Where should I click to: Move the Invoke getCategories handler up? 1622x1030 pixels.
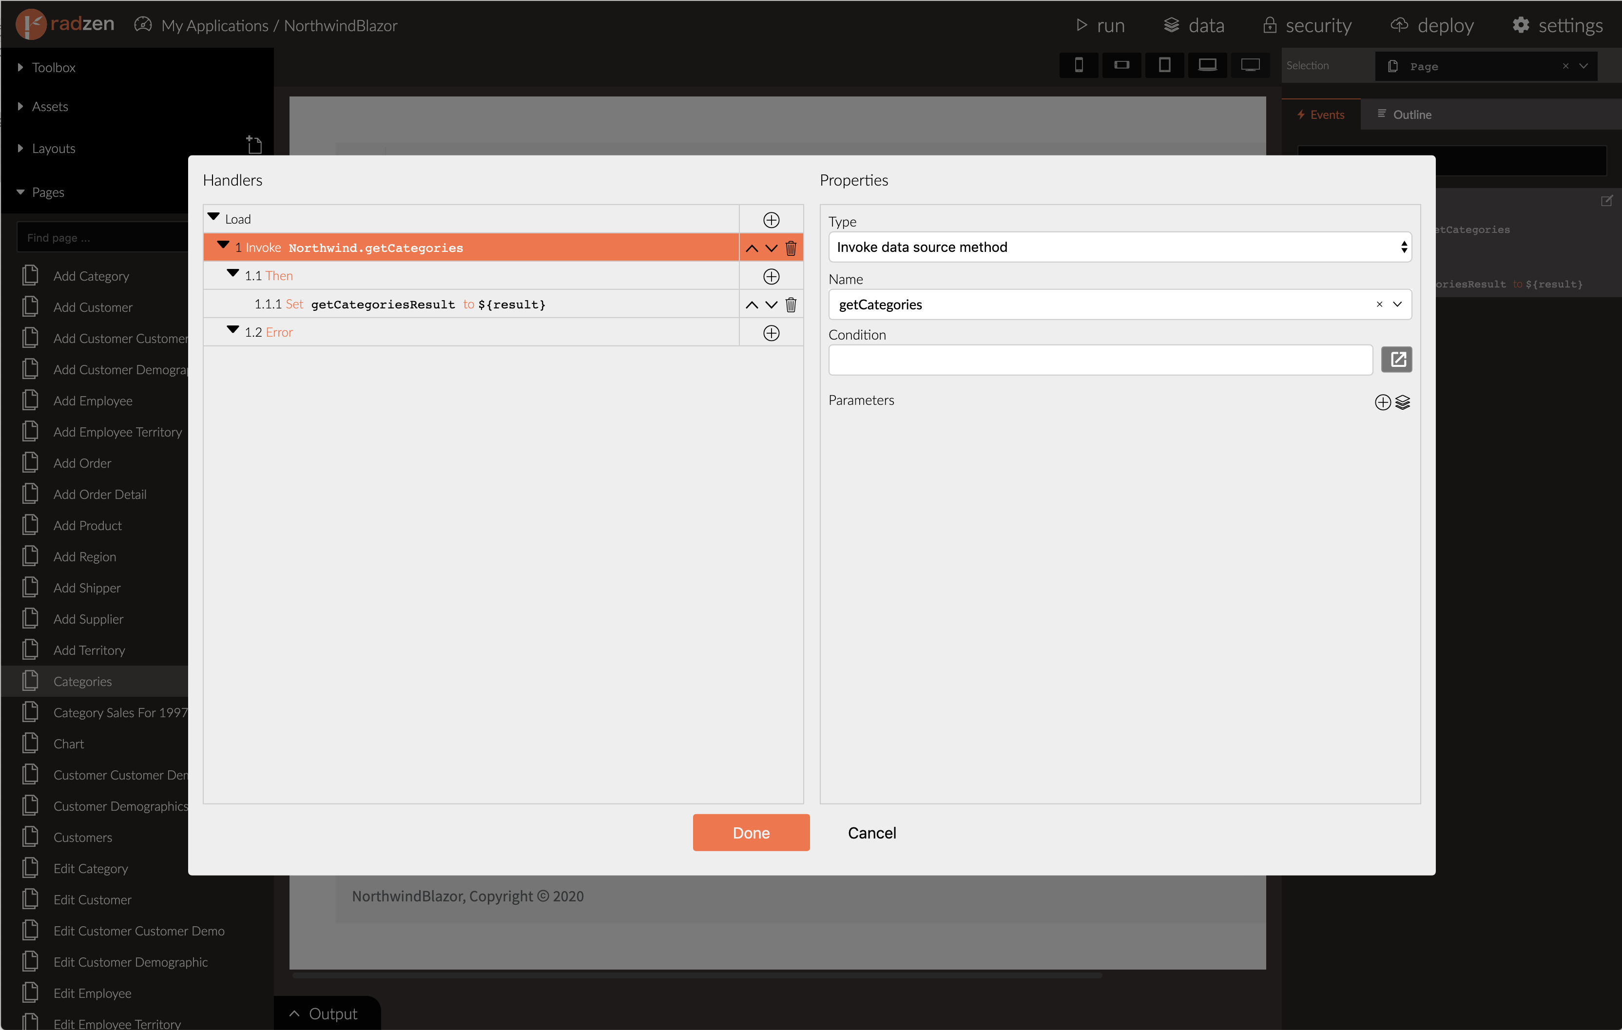[752, 248]
